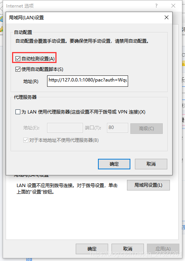Click the help question mark icon

(156, 6)
